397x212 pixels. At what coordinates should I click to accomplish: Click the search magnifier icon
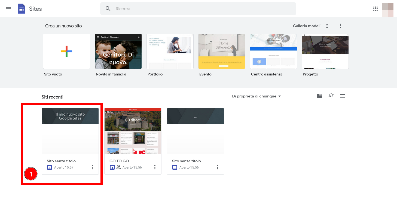coord(108,9)
